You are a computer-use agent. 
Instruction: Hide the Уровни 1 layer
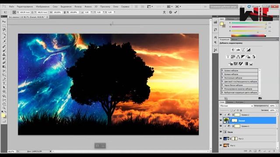click(221, 126)
